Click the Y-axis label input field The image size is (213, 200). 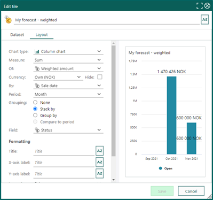pos(64,174)
